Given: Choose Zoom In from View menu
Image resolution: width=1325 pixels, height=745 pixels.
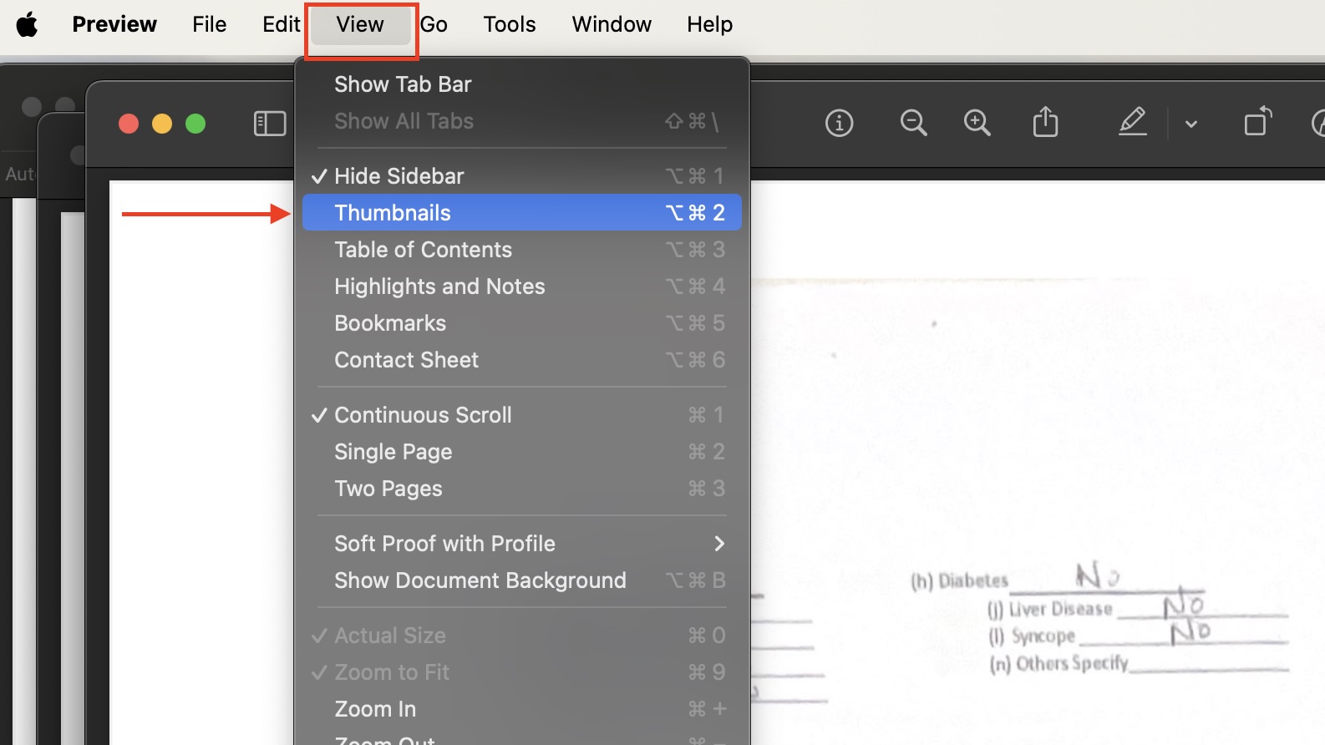Looking at the screenshot, I should 521,709.
